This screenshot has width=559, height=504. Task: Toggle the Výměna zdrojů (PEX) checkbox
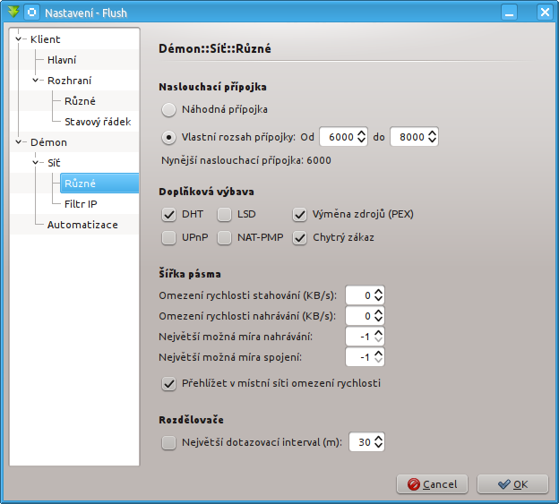click(300, 215)
